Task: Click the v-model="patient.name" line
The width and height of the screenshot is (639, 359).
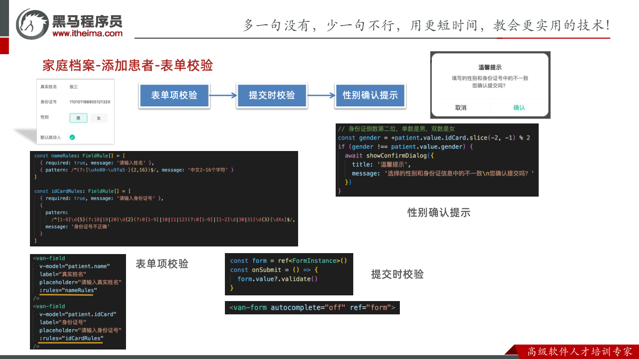Action: point(74,266)
